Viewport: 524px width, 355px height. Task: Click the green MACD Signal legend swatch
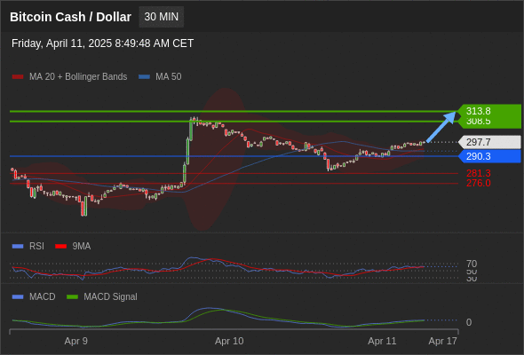point(72,297)
